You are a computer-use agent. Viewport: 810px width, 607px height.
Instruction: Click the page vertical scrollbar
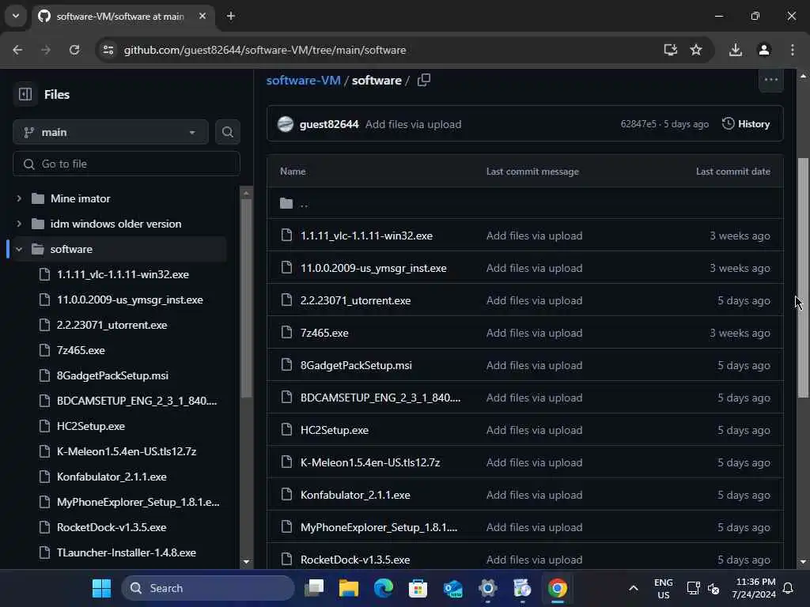point(803,277)
